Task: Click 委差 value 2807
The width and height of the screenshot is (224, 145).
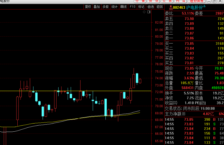Action: point(220,13)
